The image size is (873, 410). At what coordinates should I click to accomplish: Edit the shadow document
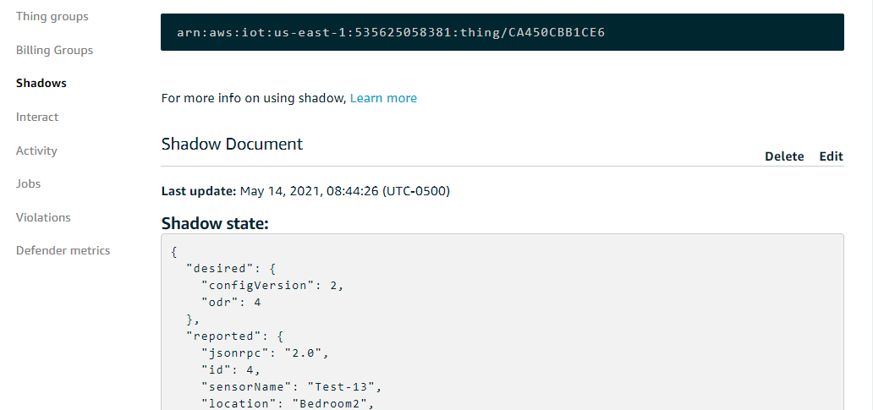click(x=831, y=156)
